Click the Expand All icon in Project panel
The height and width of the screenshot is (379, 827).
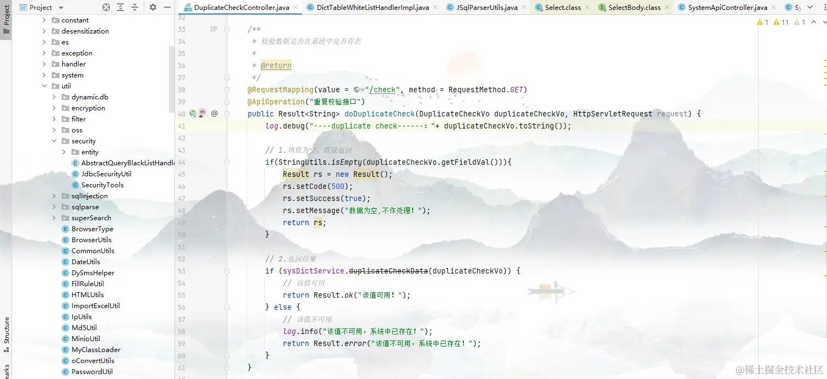tap(121, 7)
